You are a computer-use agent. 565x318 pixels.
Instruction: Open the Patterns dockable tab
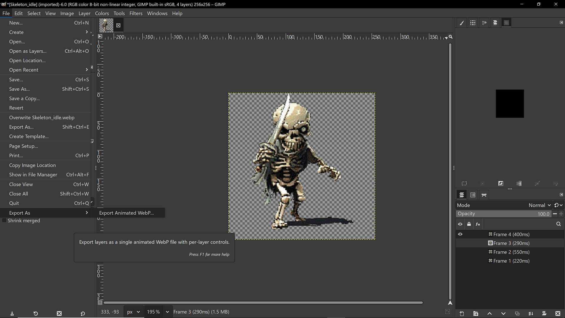click(473, 23)
